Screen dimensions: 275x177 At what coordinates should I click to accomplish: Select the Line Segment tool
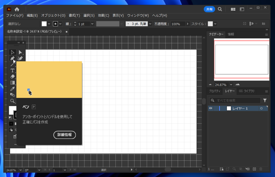[12, 65]
